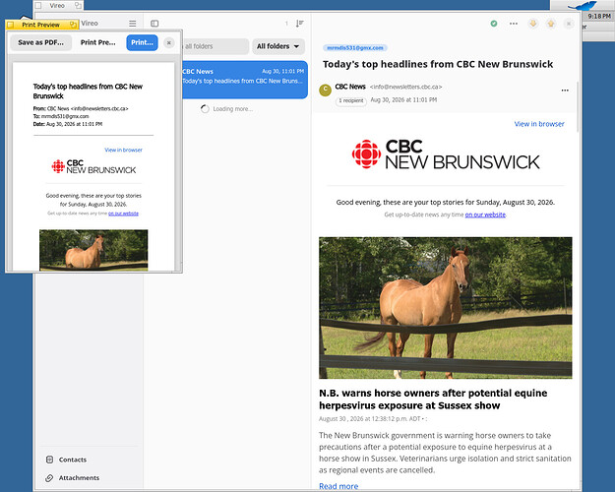Click the Read more link

point(338,486)
